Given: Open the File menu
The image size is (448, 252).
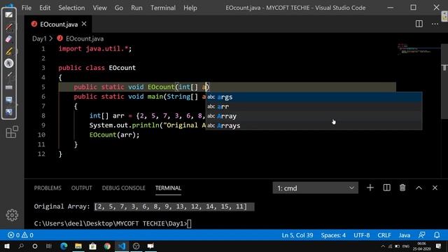Looking at the screenshot, I should pos(27,8).
